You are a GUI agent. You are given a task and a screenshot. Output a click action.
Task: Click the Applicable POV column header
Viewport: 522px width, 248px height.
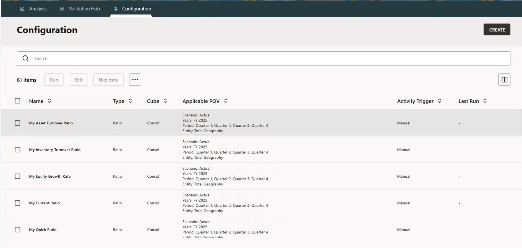pyautogui.click(x=201, y=101)
